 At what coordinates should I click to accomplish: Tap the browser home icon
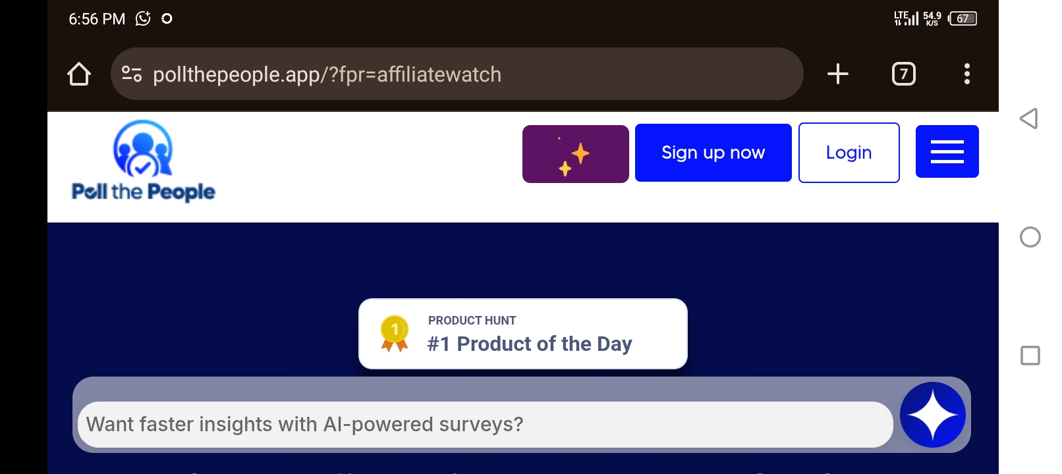[x=79, y=74]
